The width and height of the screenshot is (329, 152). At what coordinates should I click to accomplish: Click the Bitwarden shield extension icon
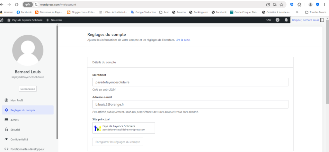(292, 4)
